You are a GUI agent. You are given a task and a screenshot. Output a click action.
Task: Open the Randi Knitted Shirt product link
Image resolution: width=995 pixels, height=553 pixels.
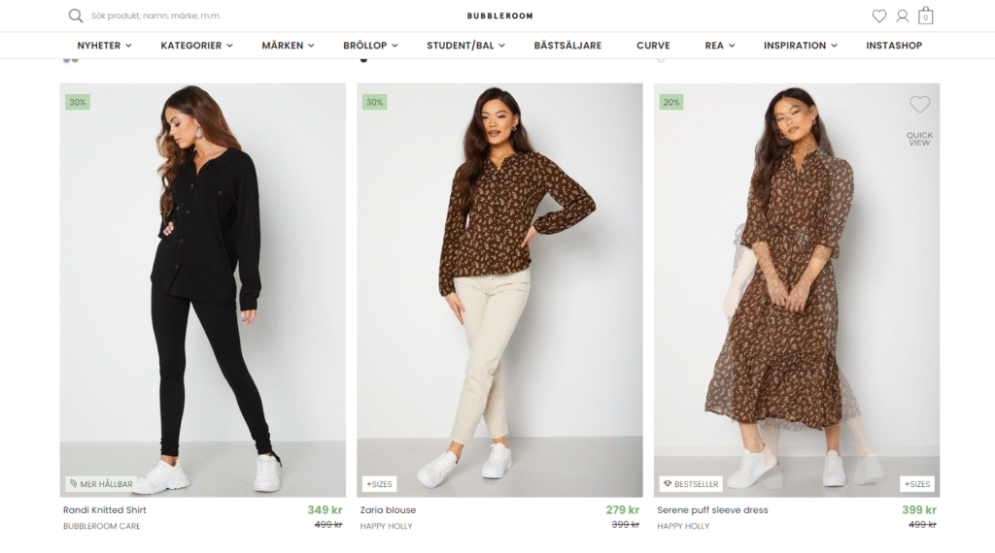click(105, 510)
